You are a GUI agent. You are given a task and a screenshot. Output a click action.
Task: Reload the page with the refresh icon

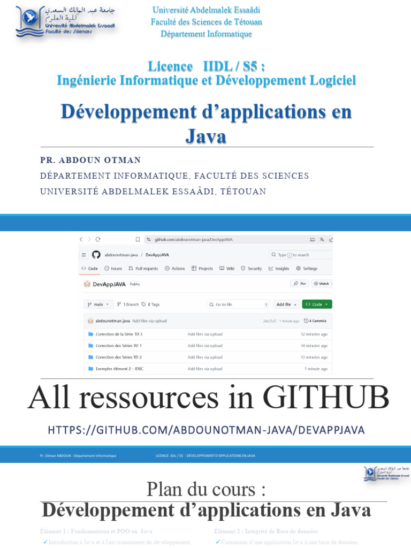(x=98, y=239)
